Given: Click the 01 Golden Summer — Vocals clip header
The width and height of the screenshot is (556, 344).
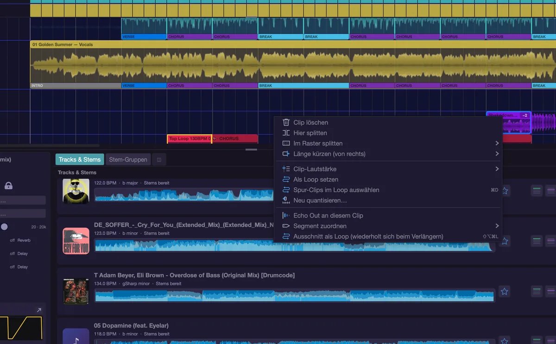Looking at the screenshot, I should 293,44.
